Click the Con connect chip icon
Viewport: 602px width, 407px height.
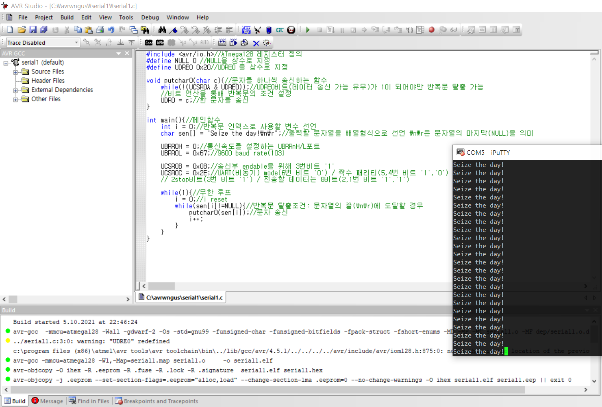(148, 43)
